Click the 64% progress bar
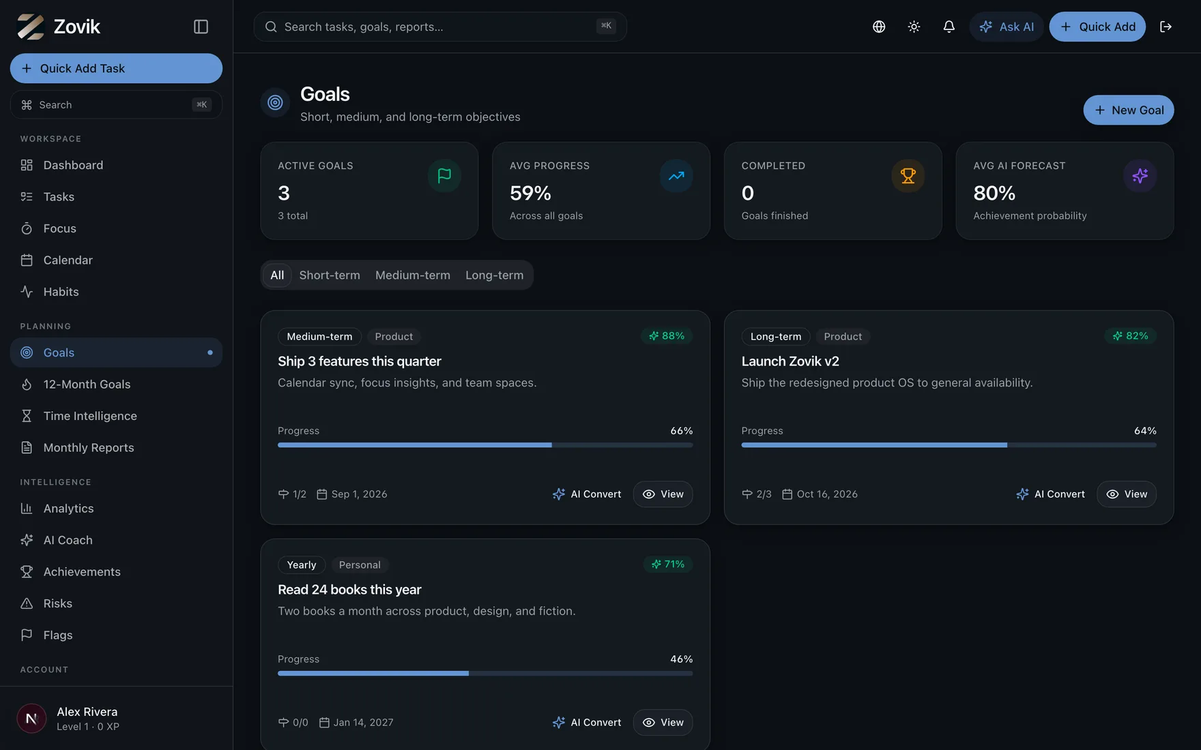The width and height of the screenshot is (1201, 750). pyautogui.click(x=949, y=445)
